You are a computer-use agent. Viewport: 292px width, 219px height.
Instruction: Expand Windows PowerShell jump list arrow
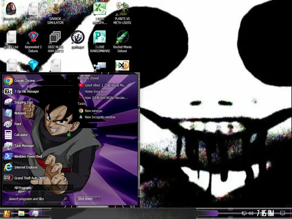pos(70,156)
